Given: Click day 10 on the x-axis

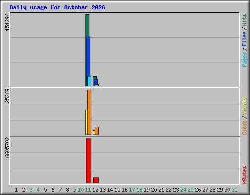Looking at the screenshot, I should pos(81,190).
